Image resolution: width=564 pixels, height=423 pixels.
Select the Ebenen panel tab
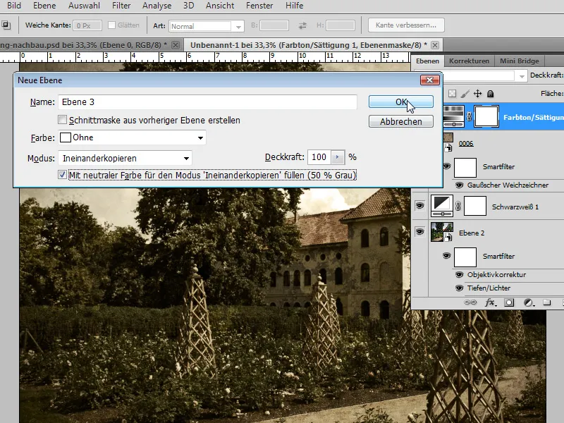point(427,61)
